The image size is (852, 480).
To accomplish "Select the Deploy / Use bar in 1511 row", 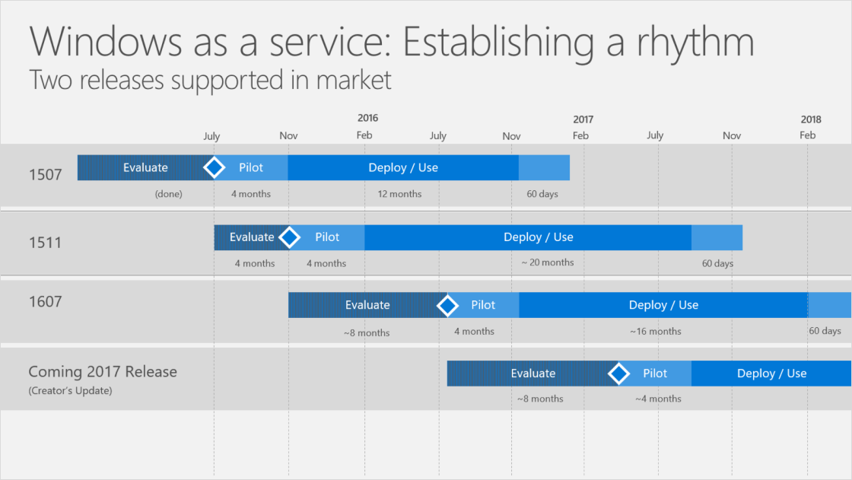I will 528,237.
